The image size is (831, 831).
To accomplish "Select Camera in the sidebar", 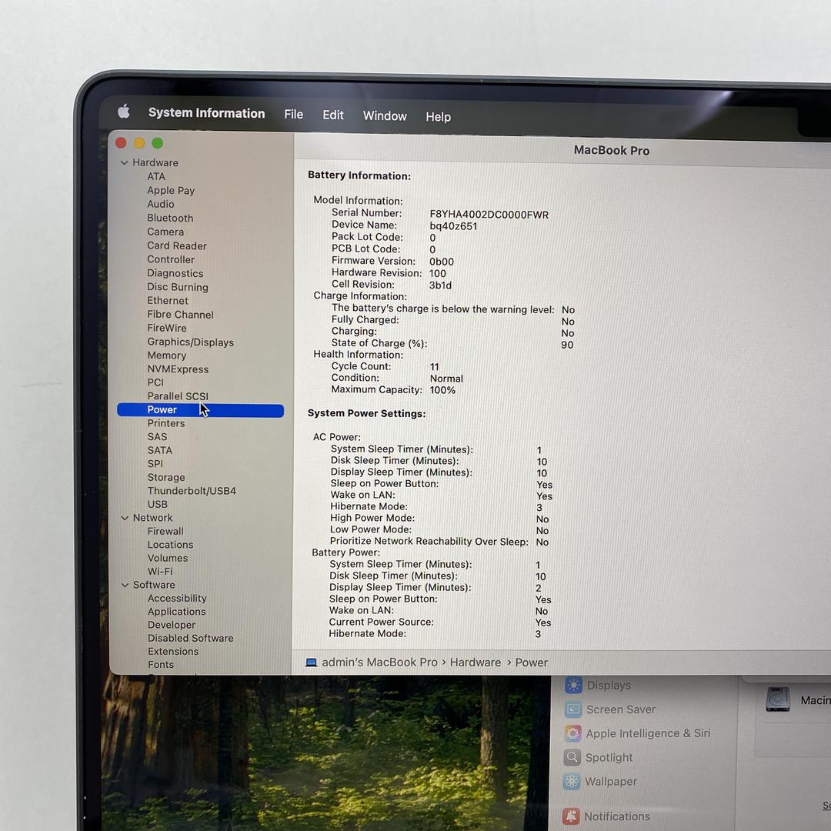I will (165, 232).
